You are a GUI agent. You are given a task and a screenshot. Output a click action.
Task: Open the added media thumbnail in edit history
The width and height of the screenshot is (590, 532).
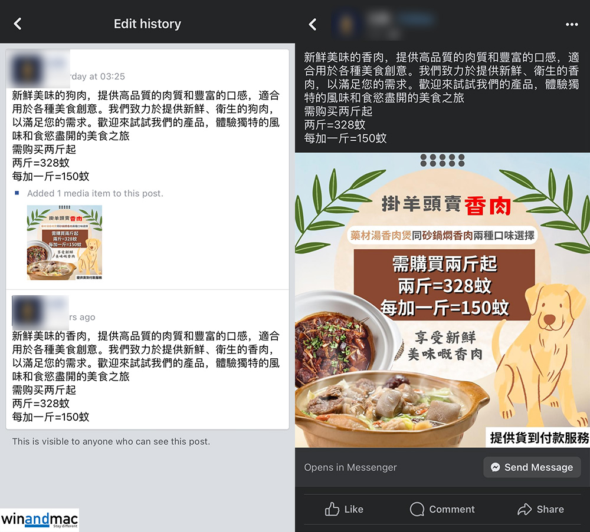coord(64,242)
